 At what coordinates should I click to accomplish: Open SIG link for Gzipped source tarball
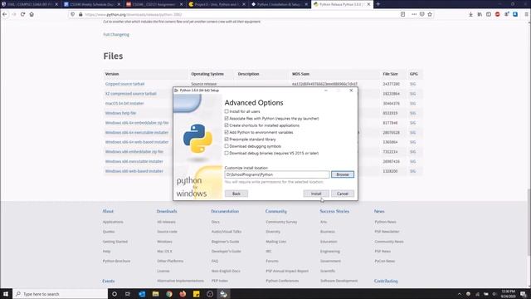[412, 84]
